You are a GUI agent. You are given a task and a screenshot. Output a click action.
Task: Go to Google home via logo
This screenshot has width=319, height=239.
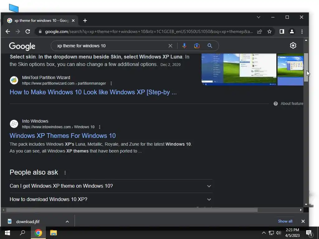pos(22,46)
